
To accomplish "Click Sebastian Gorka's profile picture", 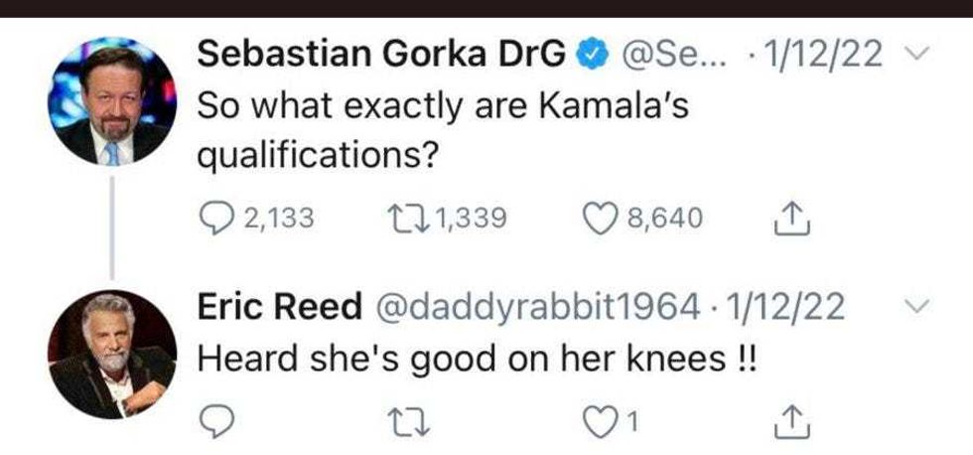I will pos(112,100).
